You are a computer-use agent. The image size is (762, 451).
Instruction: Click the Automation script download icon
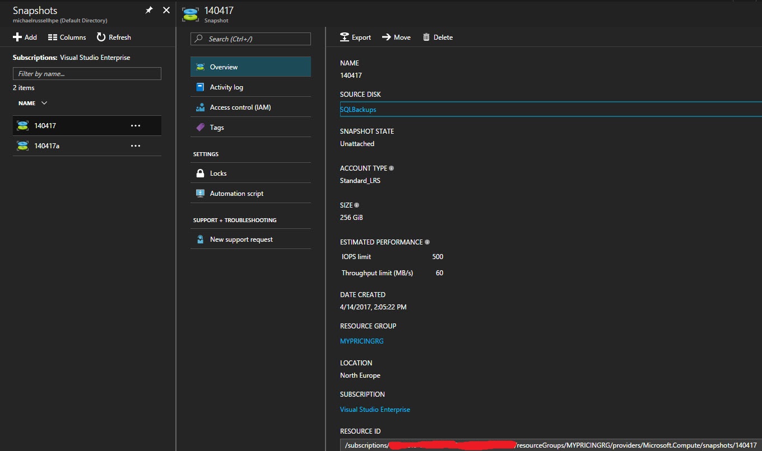point(200,193)
